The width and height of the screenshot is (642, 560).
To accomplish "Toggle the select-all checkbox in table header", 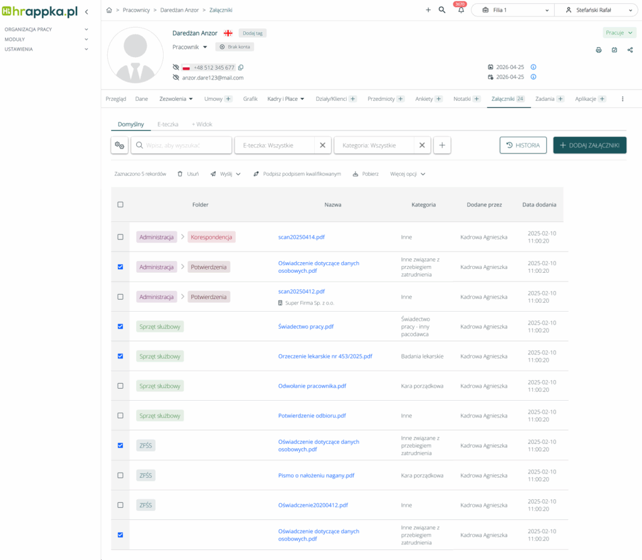I will pos(120,204).
